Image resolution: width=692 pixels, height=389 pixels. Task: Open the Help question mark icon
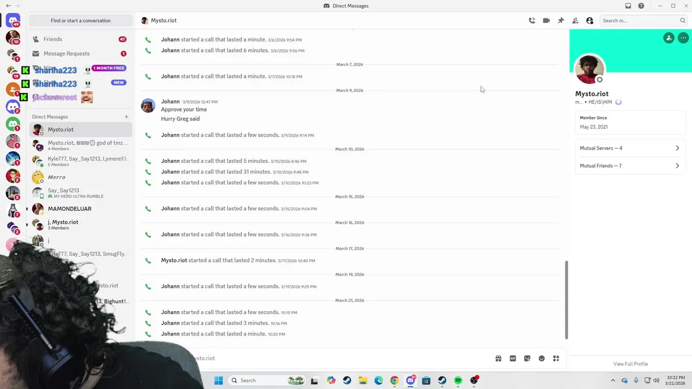[x=641, y=6]
